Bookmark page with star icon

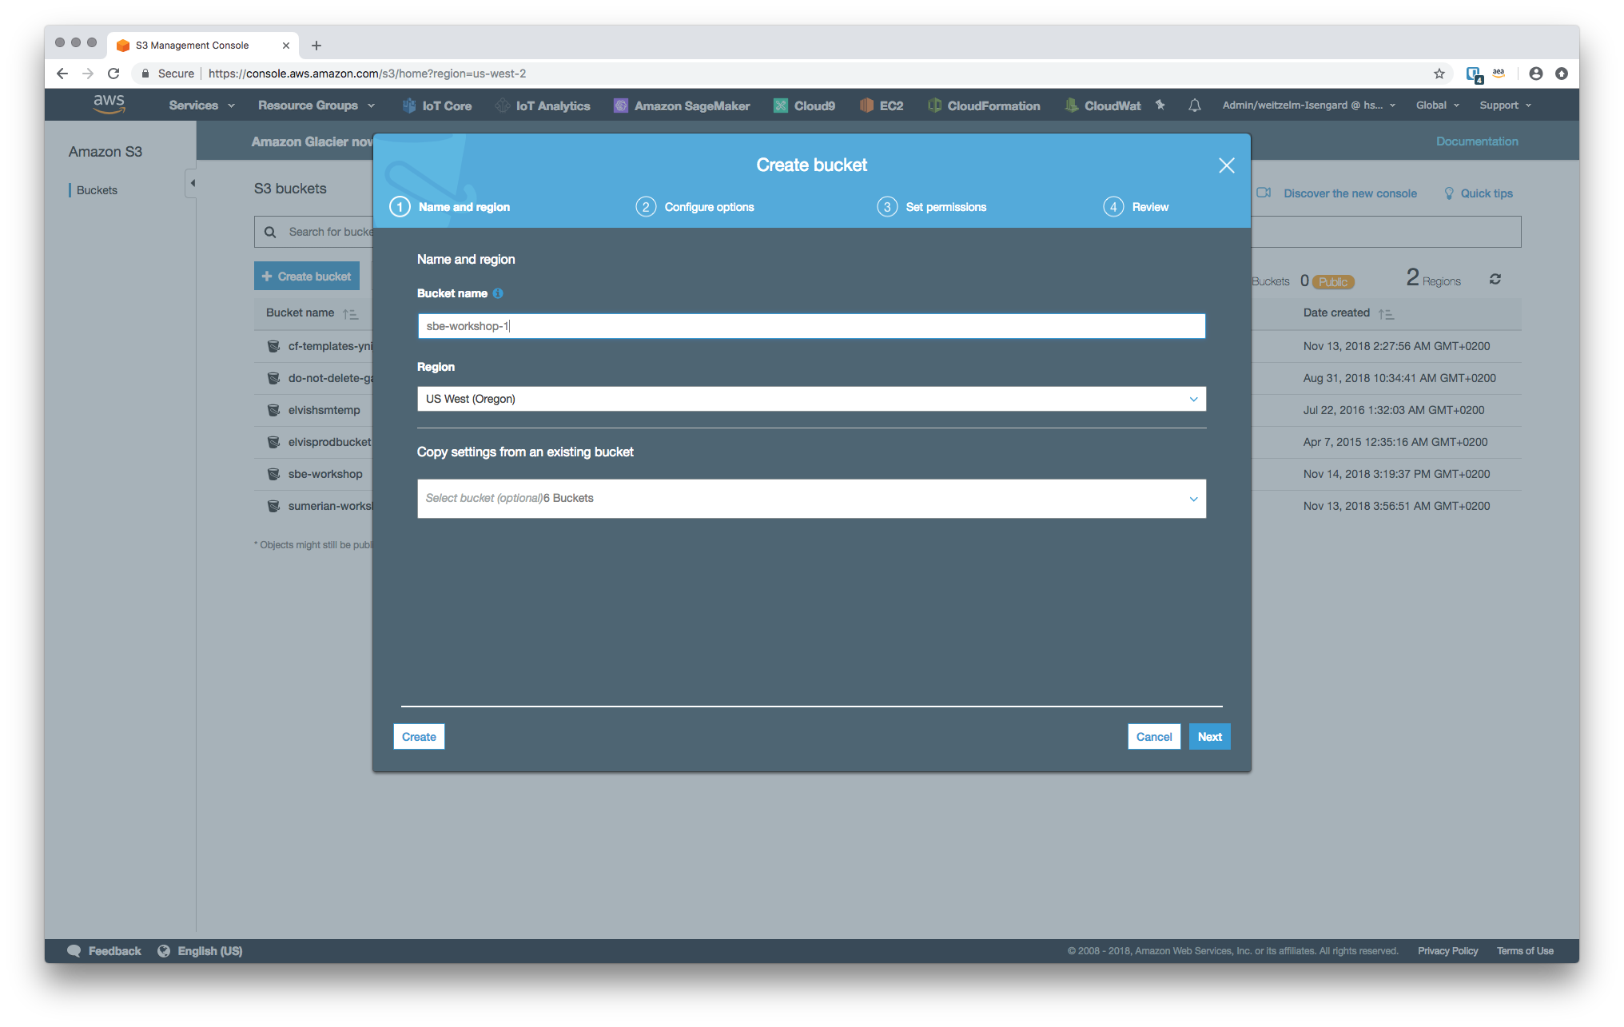(1439, 74)
